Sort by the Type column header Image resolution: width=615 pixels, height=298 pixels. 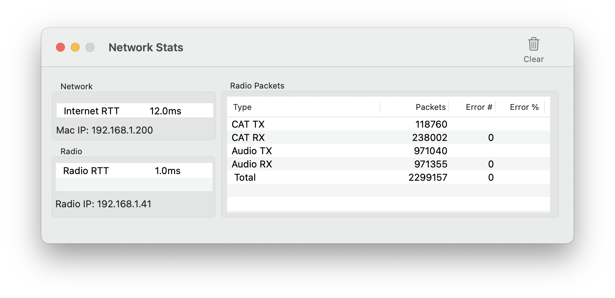(303, 107)
